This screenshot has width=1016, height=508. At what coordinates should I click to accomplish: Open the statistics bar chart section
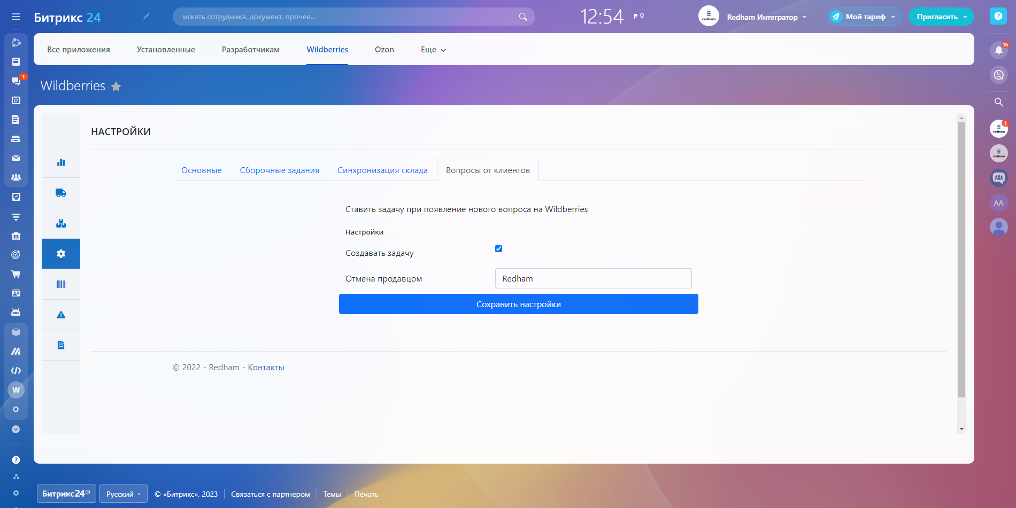(61, 162)
